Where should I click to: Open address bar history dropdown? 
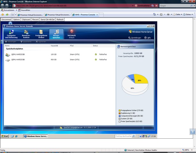click(133, 6)
